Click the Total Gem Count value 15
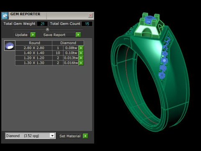The image size is (201, 151). 87,23
